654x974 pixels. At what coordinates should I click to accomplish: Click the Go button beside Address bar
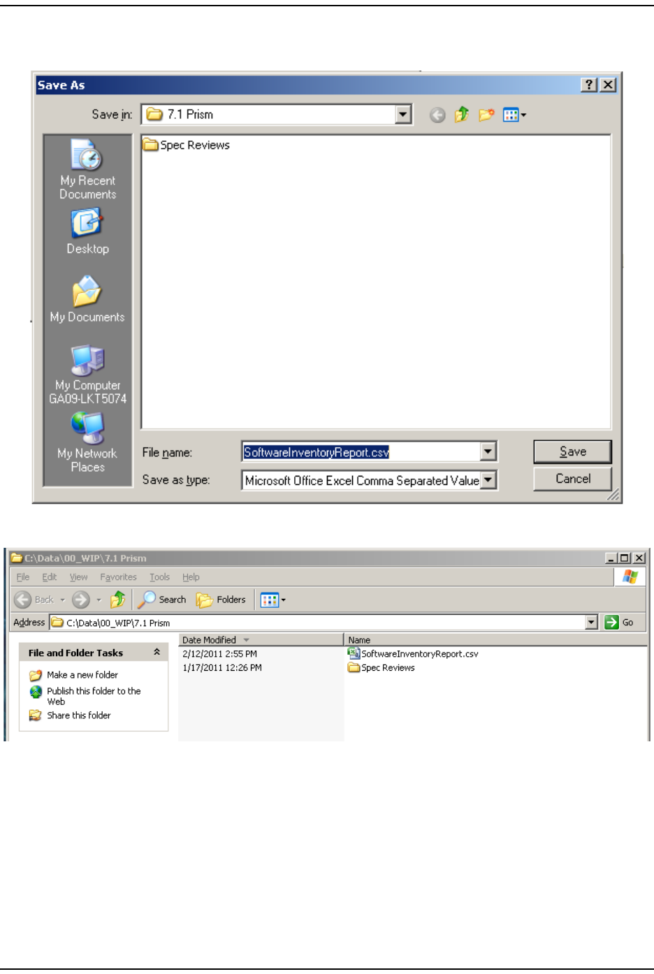pyautogui.click(x=620, y=623)
